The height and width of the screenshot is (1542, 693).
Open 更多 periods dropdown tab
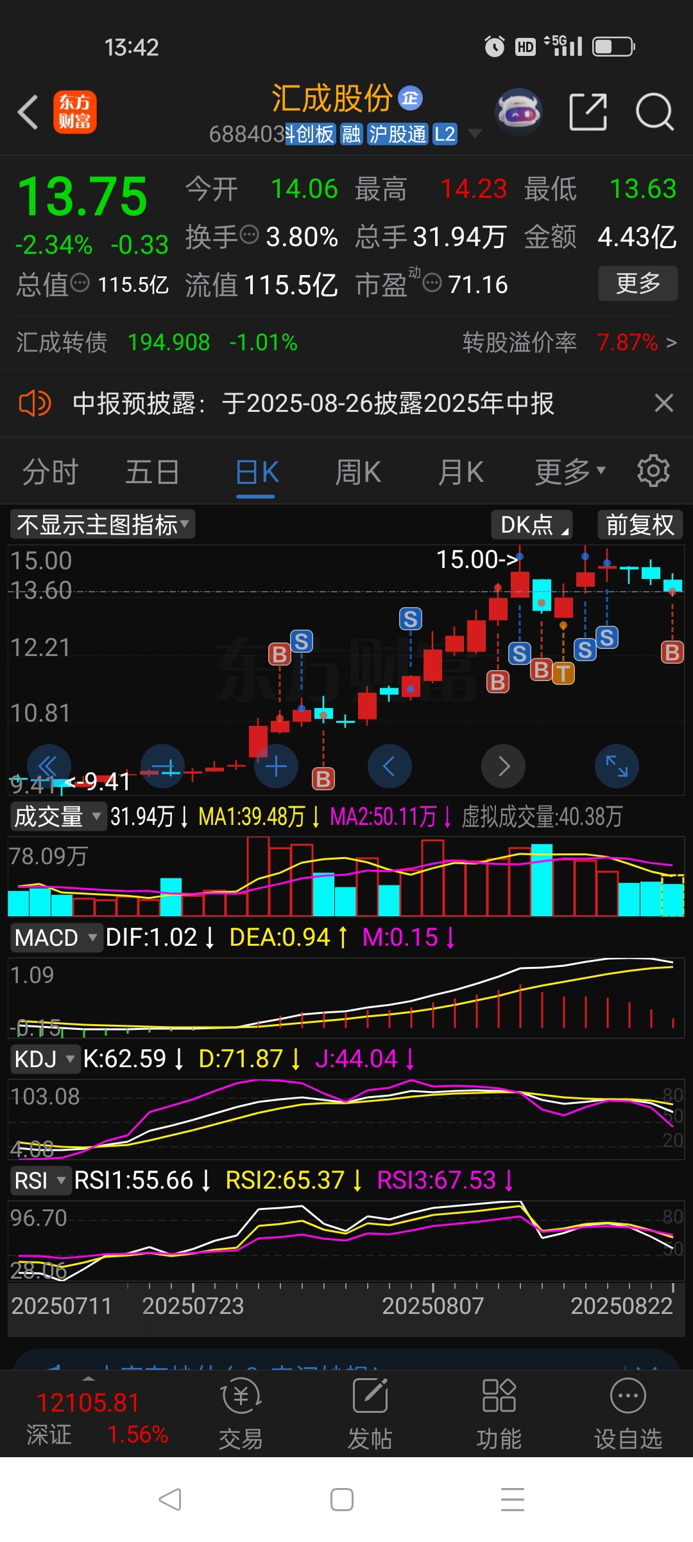point(570,472)
